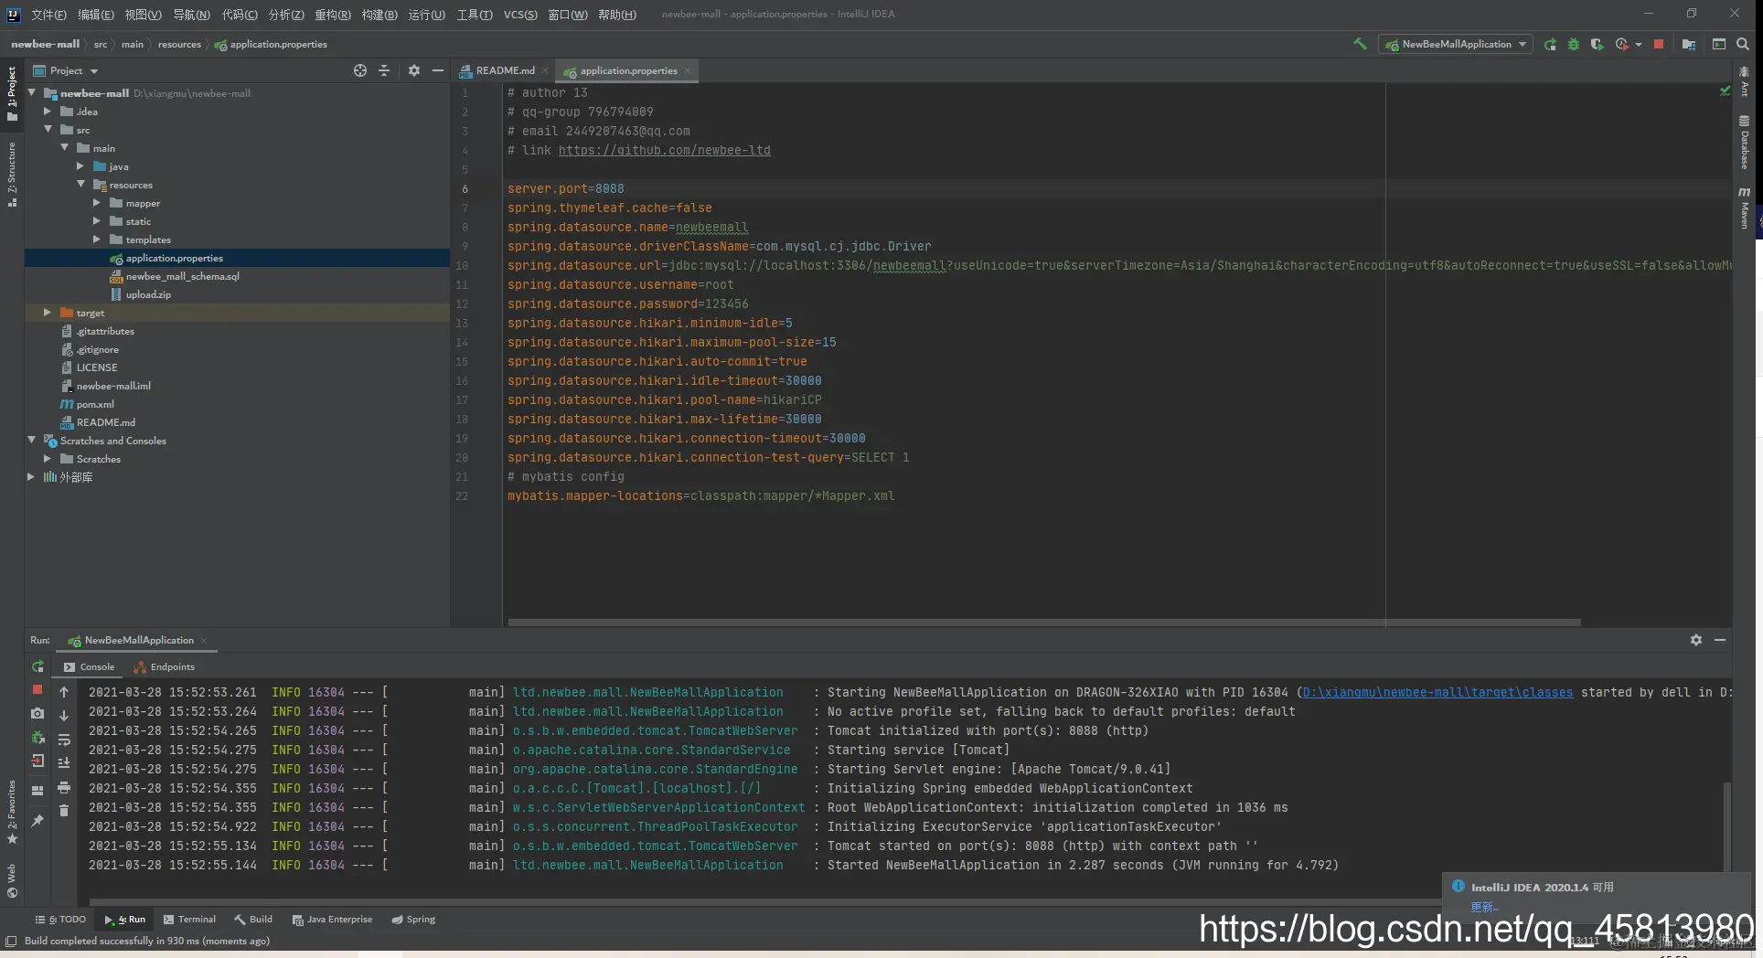Expand the target folder
Image resolution: width=1763 pixels, height=958 pixels.
click(47, 313)
